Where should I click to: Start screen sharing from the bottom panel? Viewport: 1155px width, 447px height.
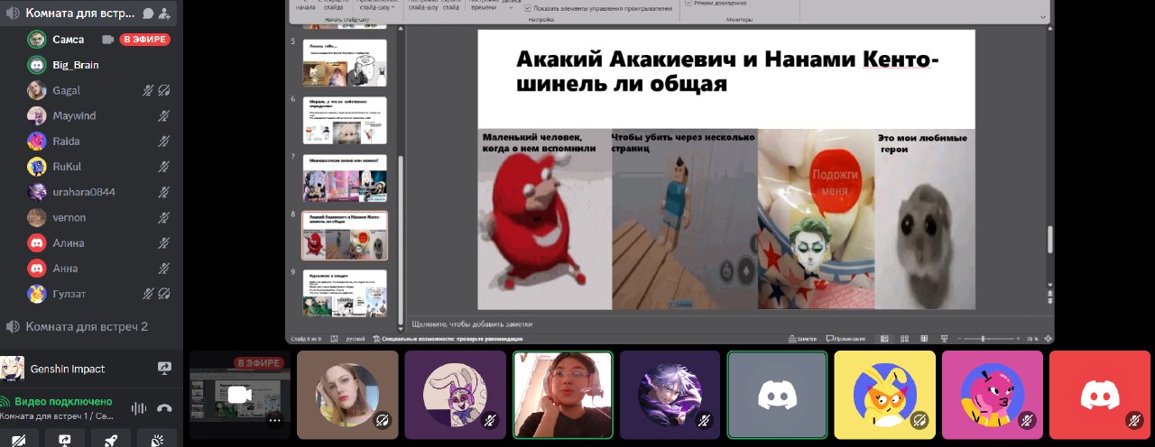[x=65, y=439]
